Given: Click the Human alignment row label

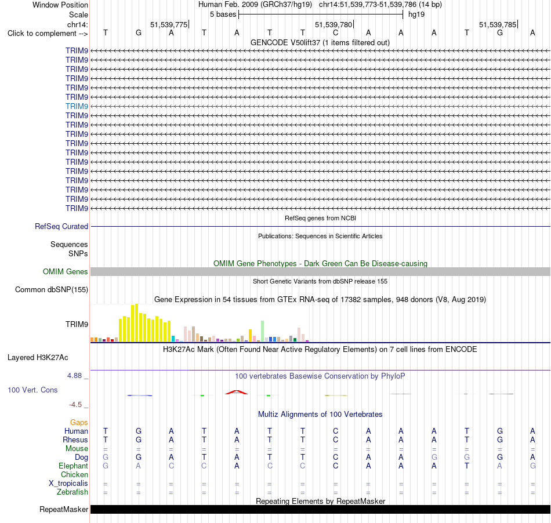Looking at the screenshot, I should (x=76, y=431).
